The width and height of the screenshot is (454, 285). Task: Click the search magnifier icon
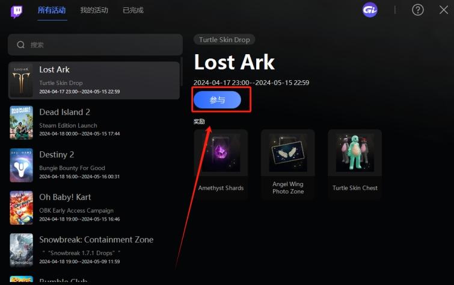coord(20,45)
